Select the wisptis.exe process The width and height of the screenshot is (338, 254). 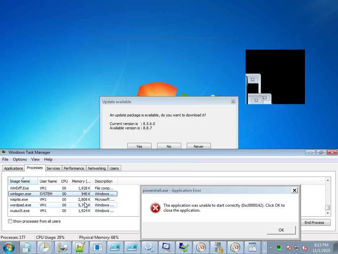63,199
